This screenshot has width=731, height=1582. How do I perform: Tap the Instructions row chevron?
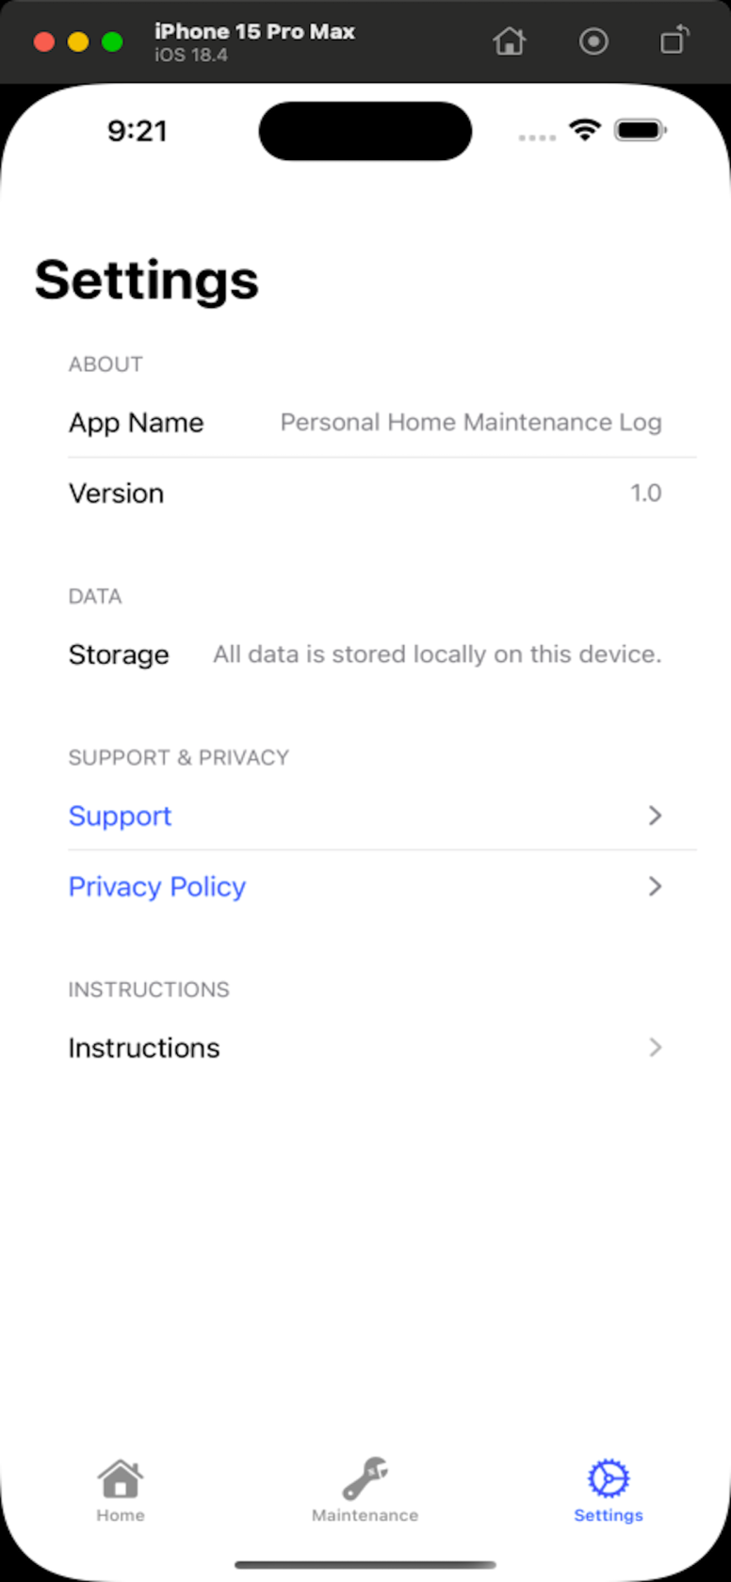[x=656, y=1047]
